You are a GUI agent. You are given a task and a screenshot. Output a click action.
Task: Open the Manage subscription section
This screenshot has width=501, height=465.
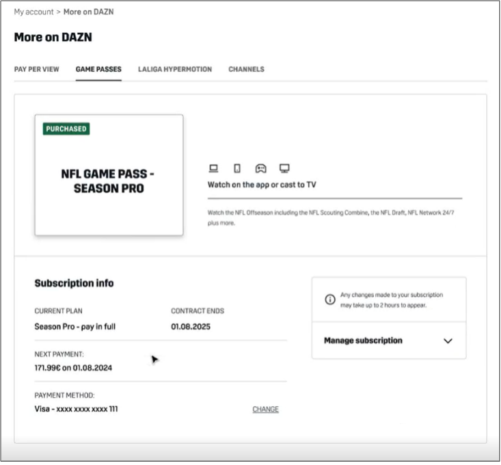[389, 340]
